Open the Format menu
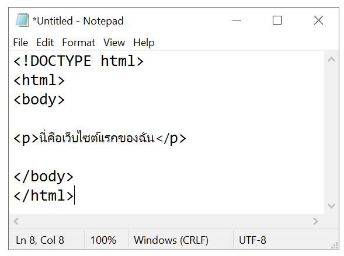The height and width of the screenshot is (256, 344). (x=78, y=43)
